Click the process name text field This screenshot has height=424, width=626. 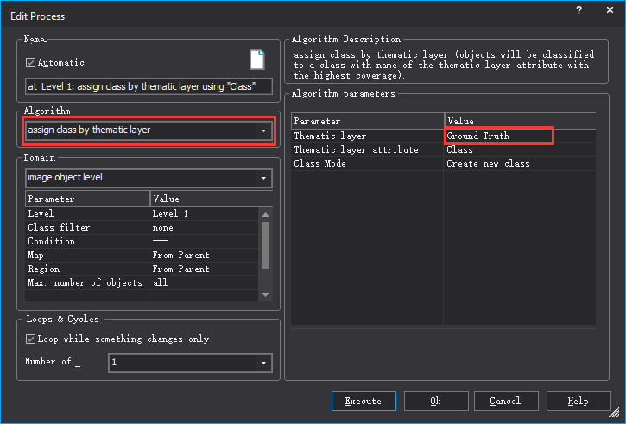(x=149, y=86)
